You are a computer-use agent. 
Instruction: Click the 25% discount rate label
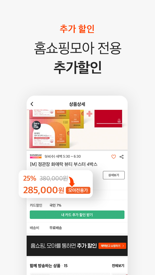30,178
